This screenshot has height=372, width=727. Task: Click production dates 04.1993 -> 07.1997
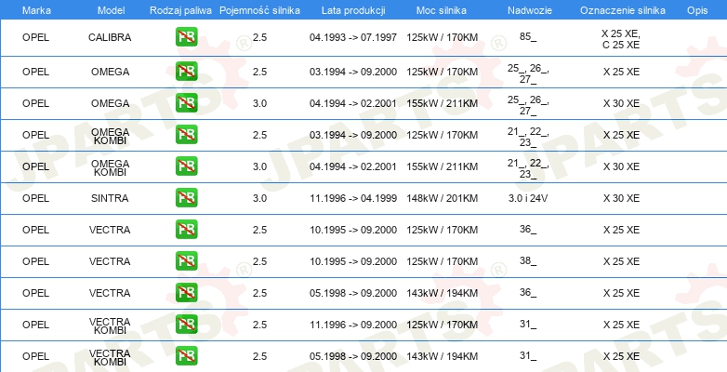click(353, 37)
